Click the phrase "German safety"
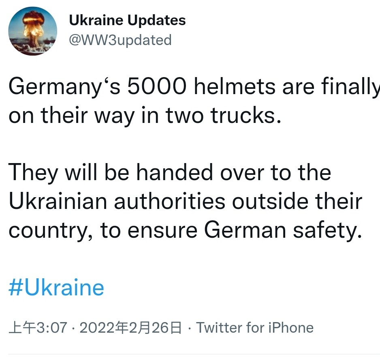 (282, 230)
